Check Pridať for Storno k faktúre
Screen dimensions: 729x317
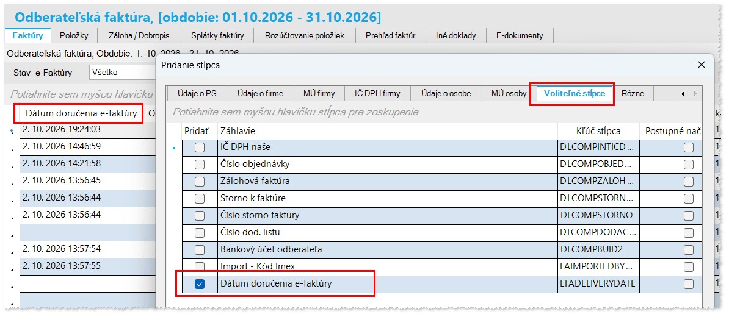coord(200,199)
